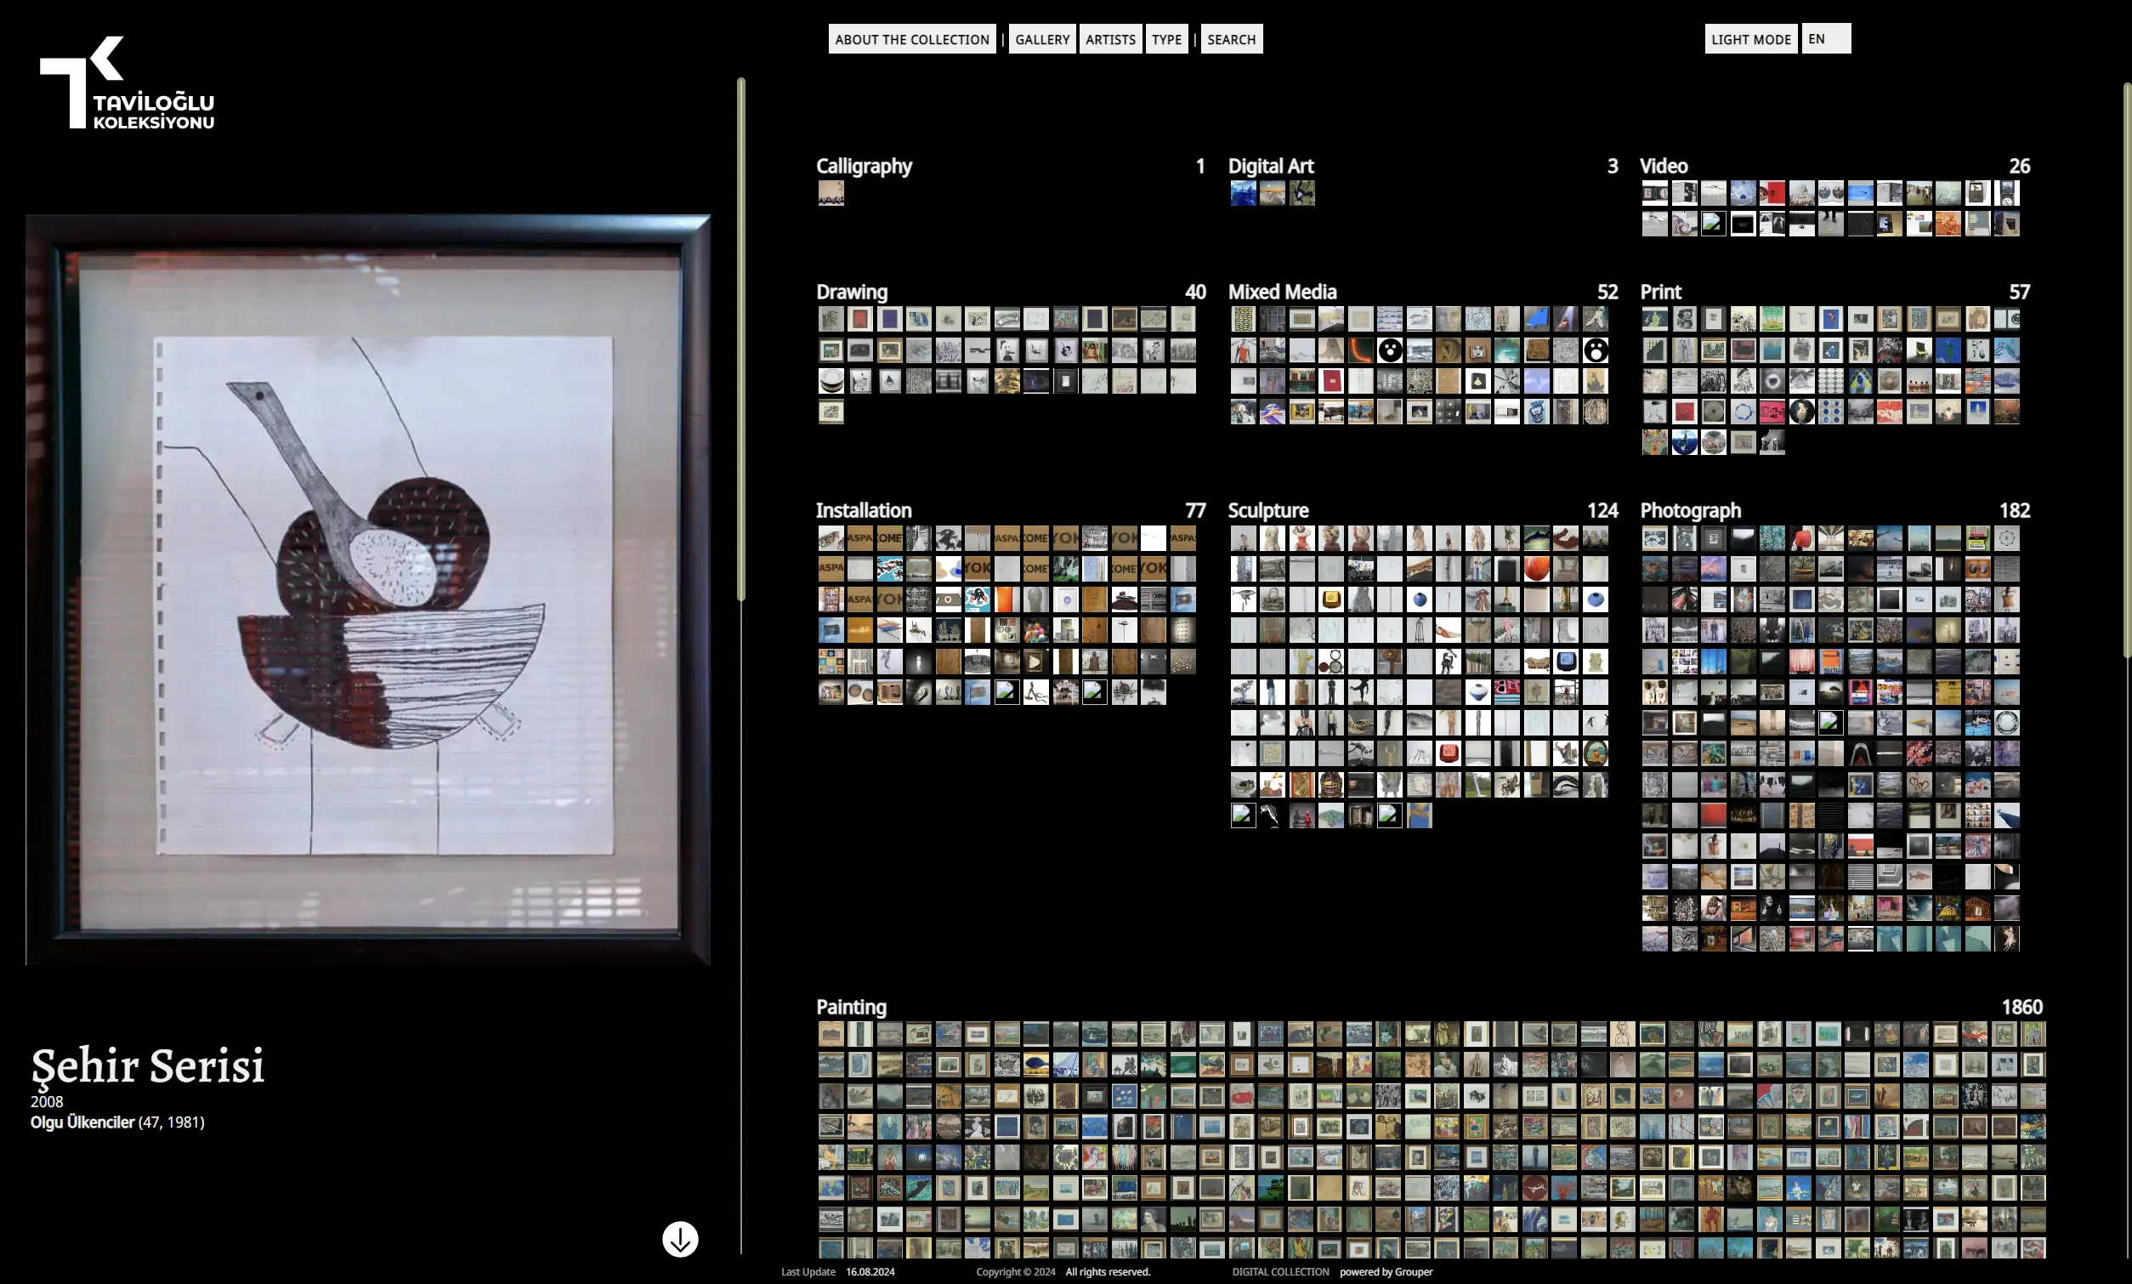Click the first Painting thumbnail
Image resolution: width=2132 pixels, height=1284 pixels.
point(831,1034)
